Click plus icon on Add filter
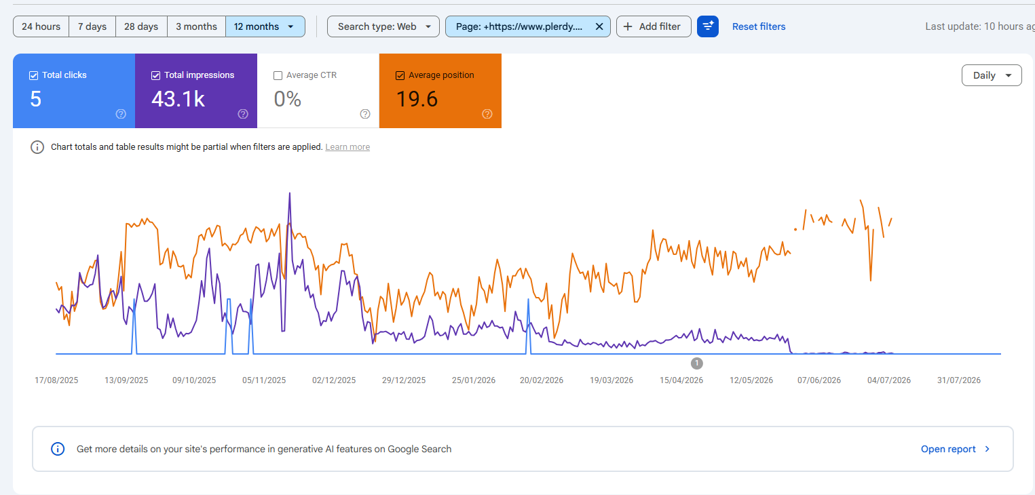Screen dimensions: 1035x495 628,26
